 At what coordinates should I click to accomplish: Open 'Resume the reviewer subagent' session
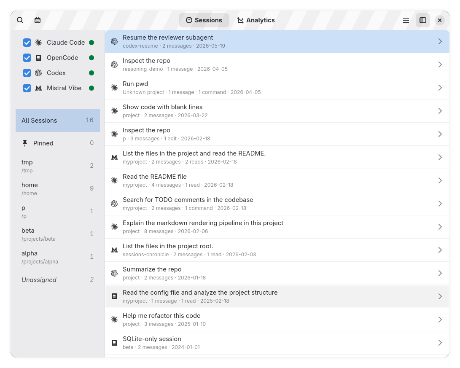277,41
